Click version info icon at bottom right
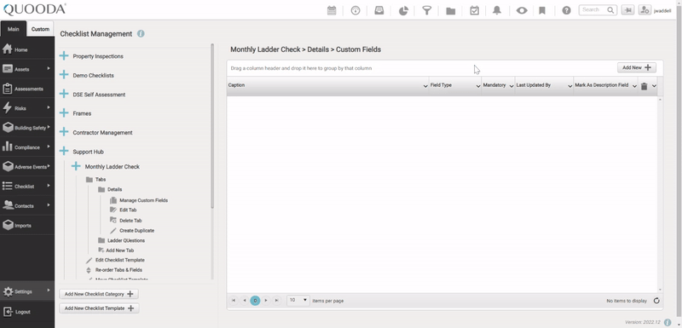Screen dimensions: 682x328 pos(668,322)
